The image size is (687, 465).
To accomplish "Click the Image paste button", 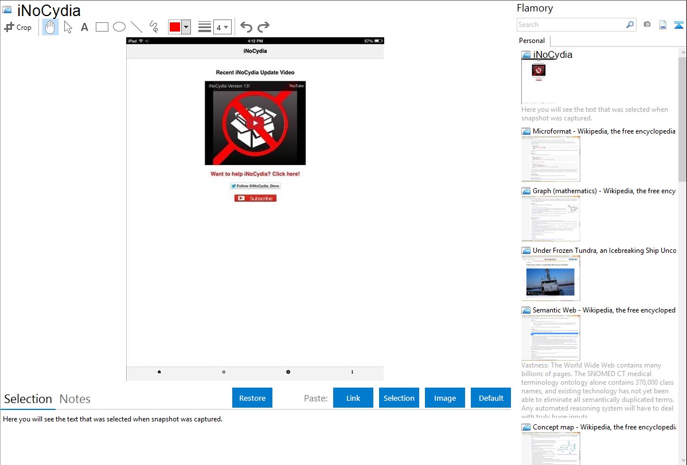I will coord(444,398).
